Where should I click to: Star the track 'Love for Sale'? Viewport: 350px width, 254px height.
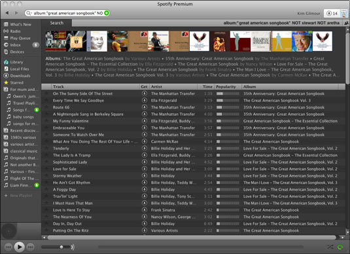click(x=46, y=169)
